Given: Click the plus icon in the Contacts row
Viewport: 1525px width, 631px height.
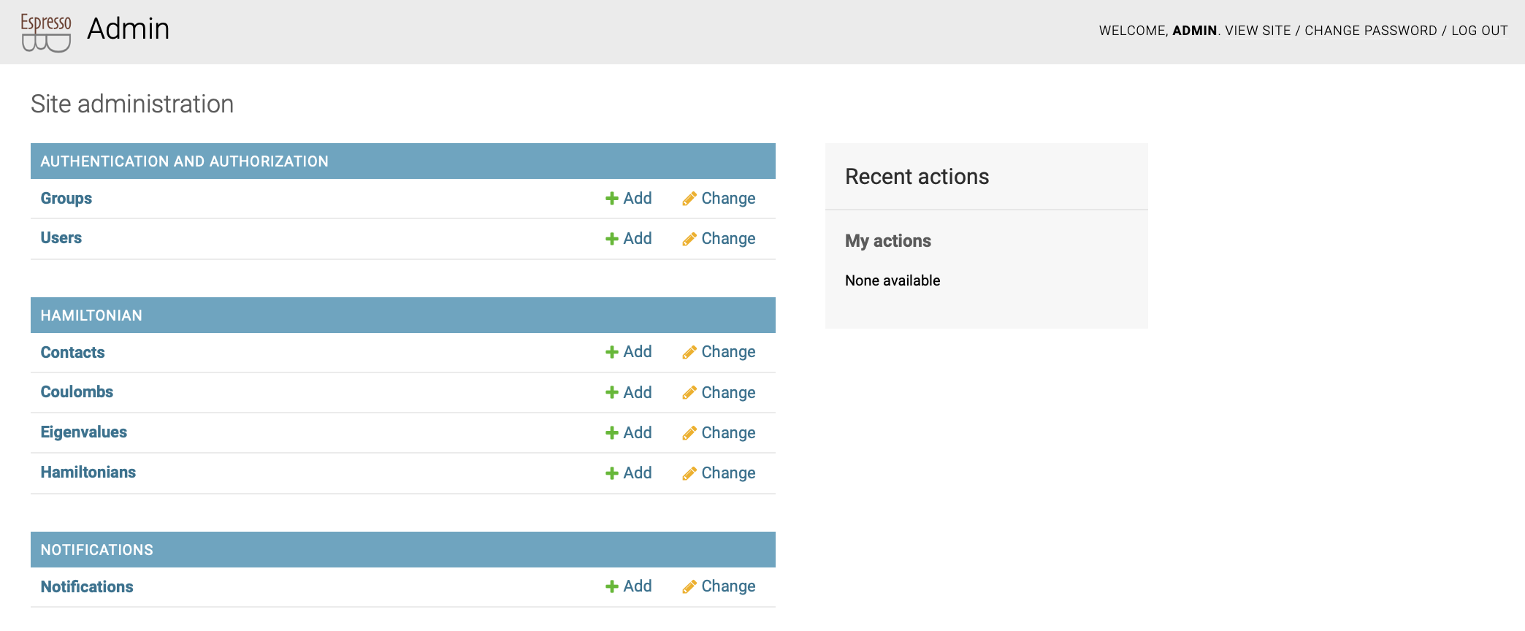Looking at the screenshot, I should (x=612, y=352).
